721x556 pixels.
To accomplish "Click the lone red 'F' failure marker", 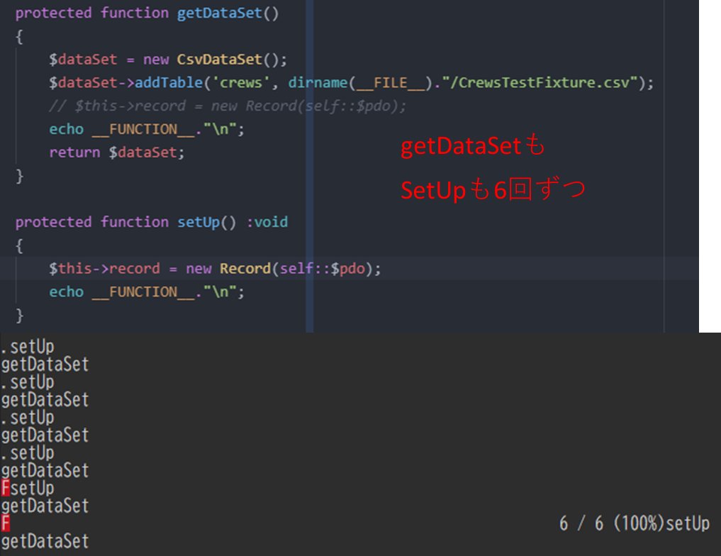I will 6,523.
